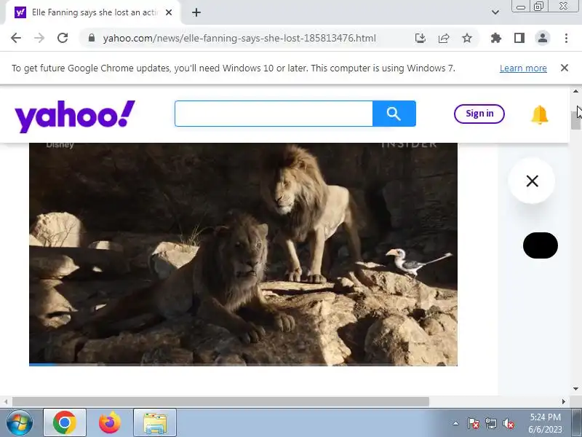
Task: Click the vertical scrollbar up arrow
Action: [575, 92]
